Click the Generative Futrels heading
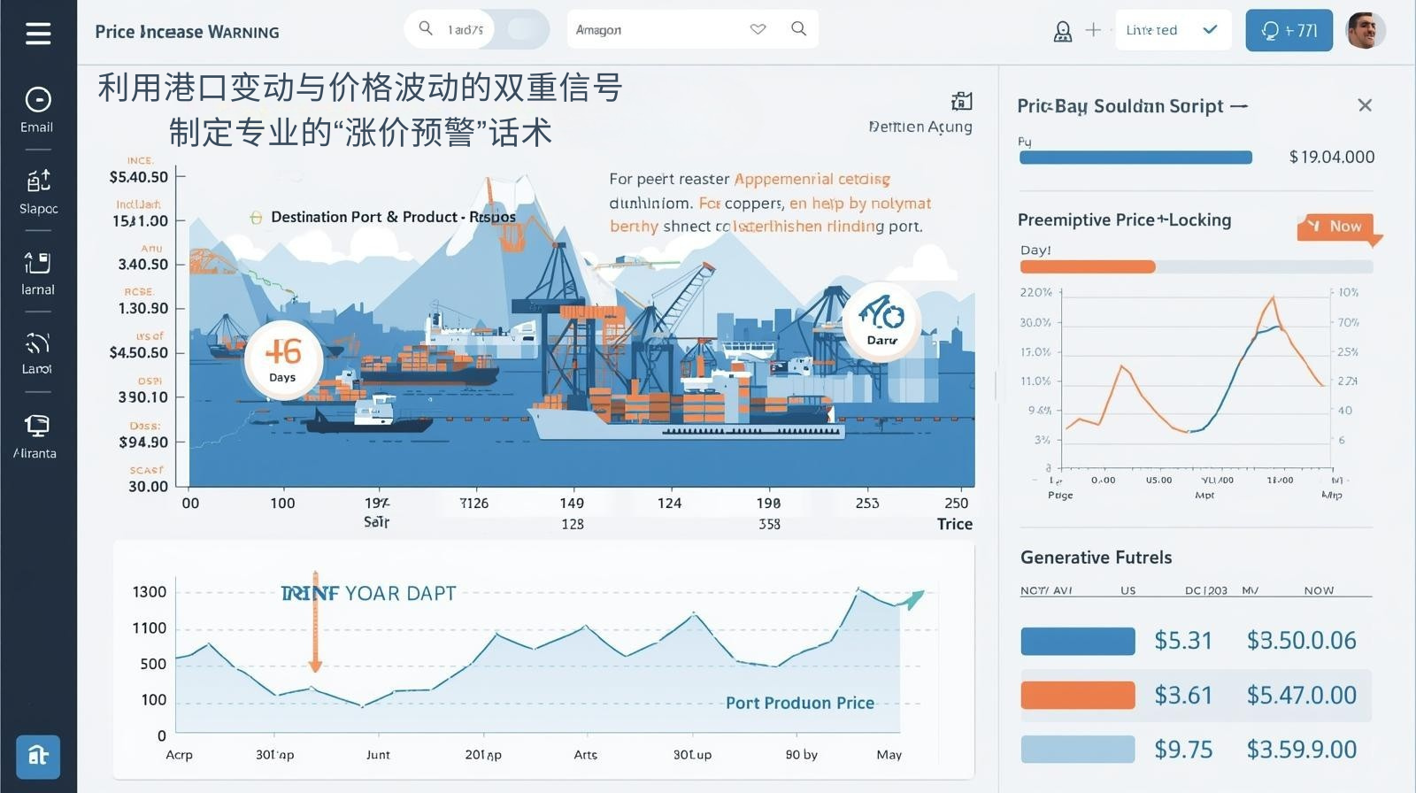 (1096, 557)
